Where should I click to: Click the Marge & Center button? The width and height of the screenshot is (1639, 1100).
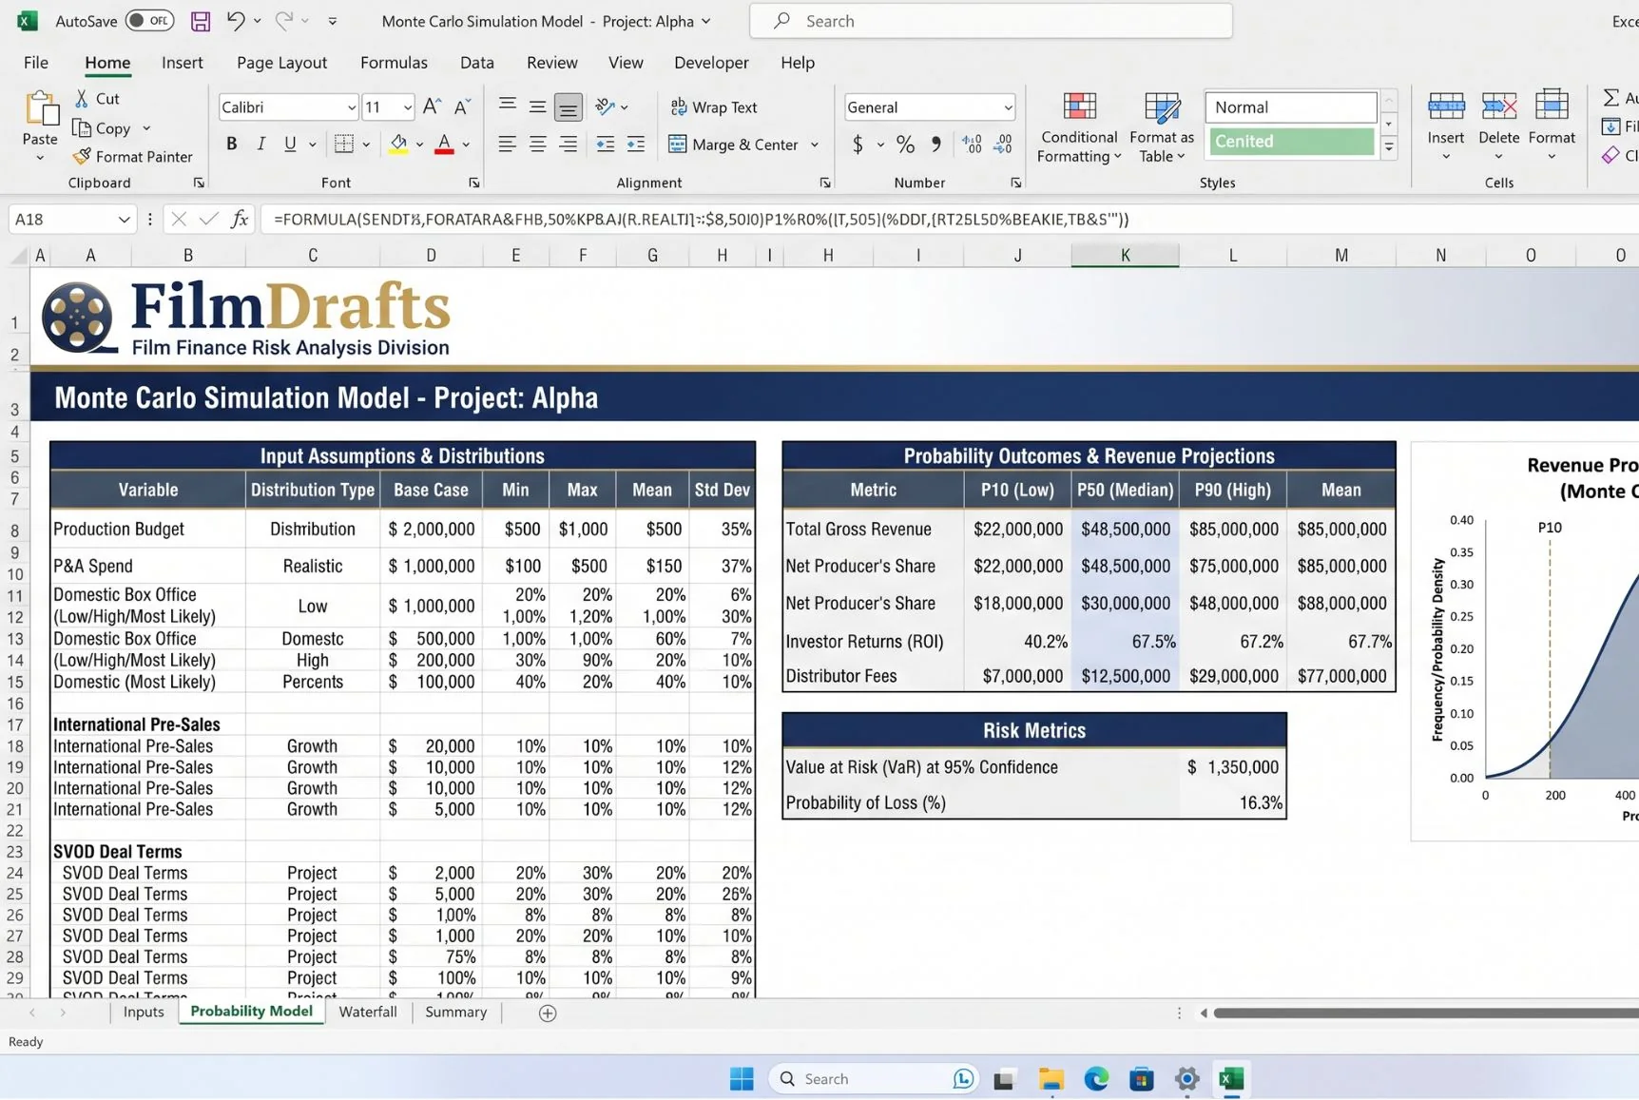(x=734, y=145)
